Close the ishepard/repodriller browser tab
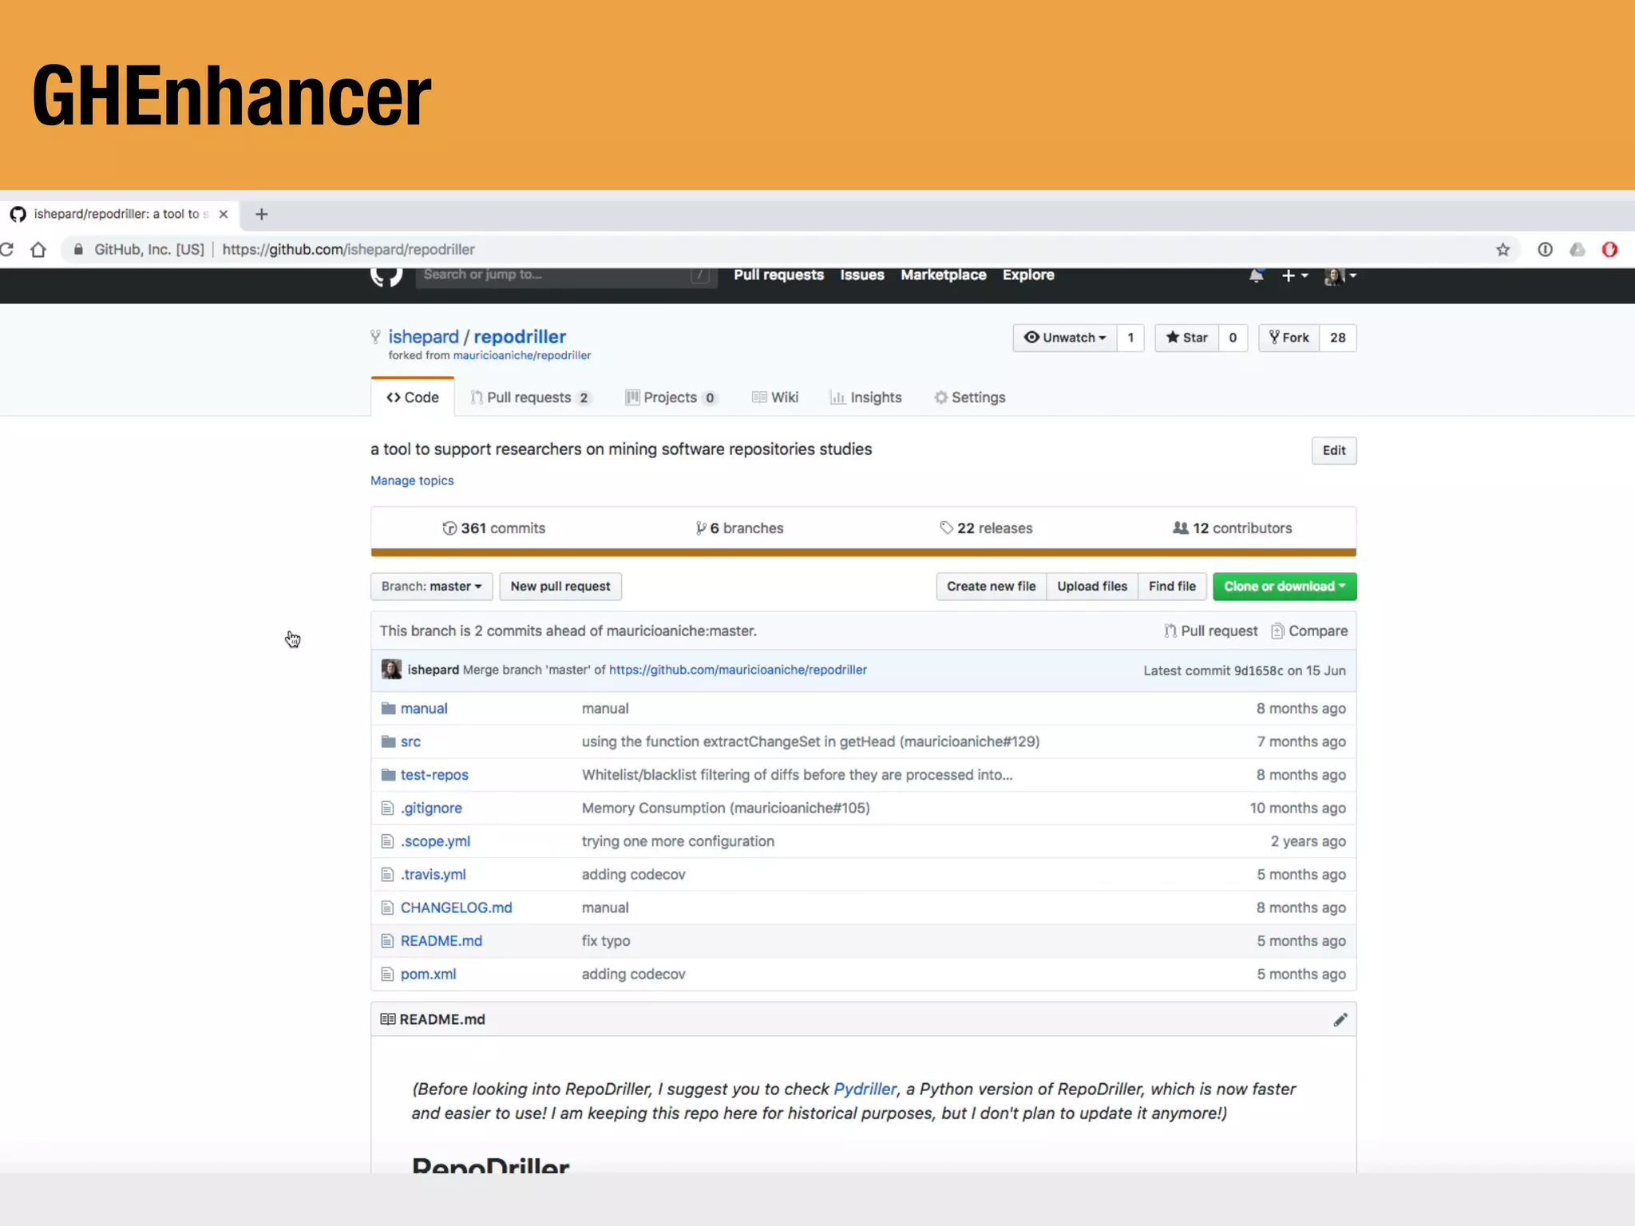 click(x=224, y=214)
